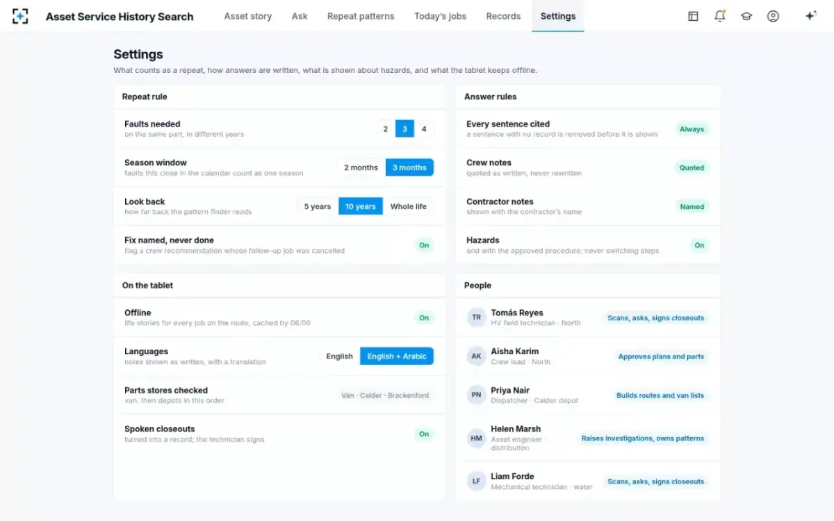Choose 2 months season window
Screen dimensions: 834x521
pyautogui.click(x=361, y=167)
